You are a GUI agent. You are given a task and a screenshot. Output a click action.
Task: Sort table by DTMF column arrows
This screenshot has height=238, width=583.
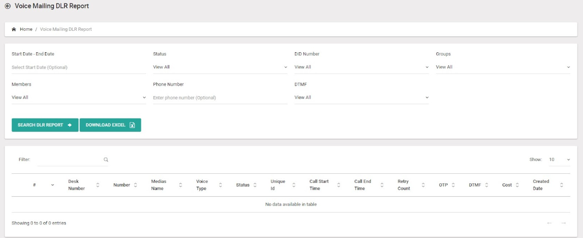[487, 185]
